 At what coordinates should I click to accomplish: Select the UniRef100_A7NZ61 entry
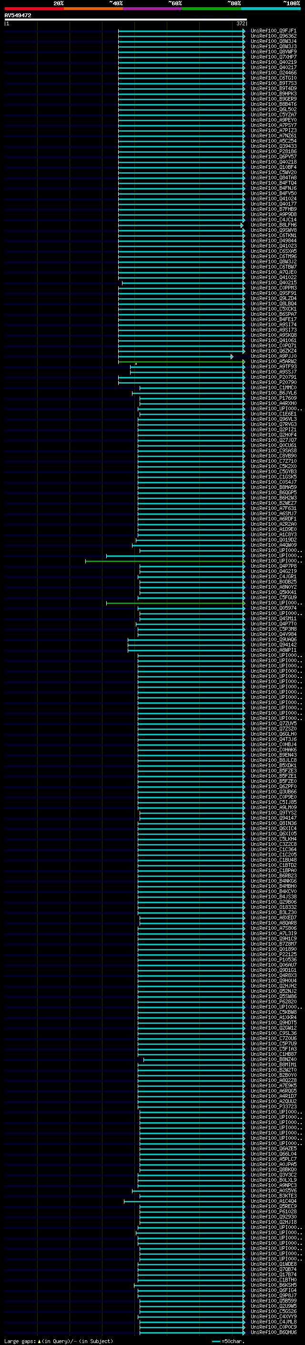pyautogui.click(x=273, y=136)
